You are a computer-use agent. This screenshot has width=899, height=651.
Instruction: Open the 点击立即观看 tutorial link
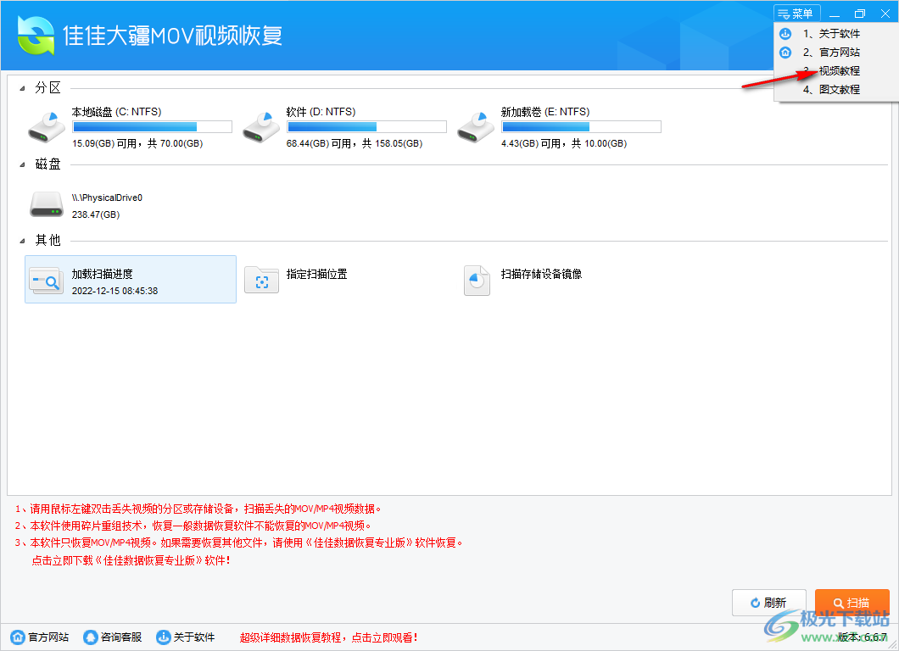point(383,637)
